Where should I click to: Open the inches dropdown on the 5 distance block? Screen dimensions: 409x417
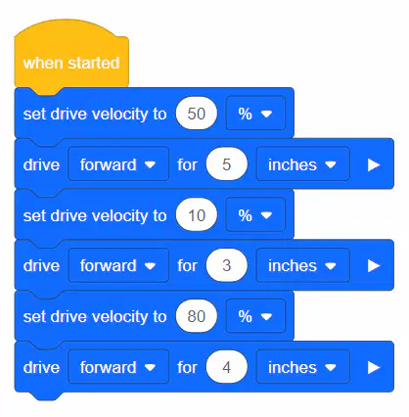302,164
